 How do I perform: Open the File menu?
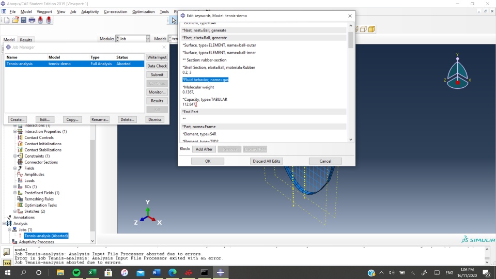click(x=12, y=12)
